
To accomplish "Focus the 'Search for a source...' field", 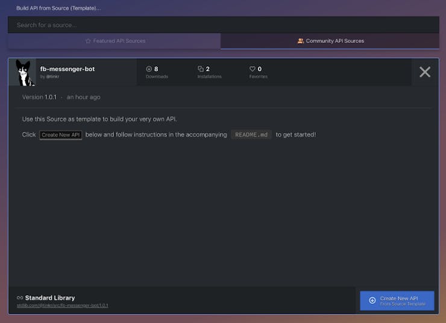I will (x=223, y=25).
